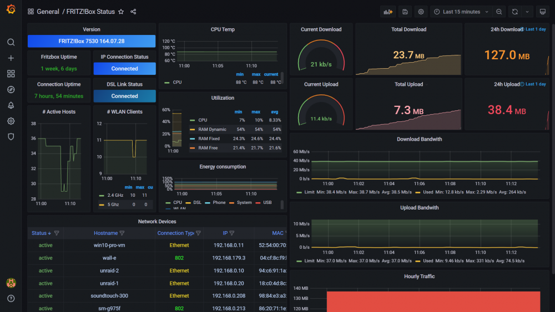Sort table by Status column header
This screenshot has width=555, height=312.
(x=42, y=233)
